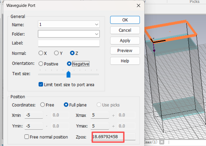Click the Text size slider handle
The width and height of the screenshot is (206, 146).
click(x=69, y=74)
